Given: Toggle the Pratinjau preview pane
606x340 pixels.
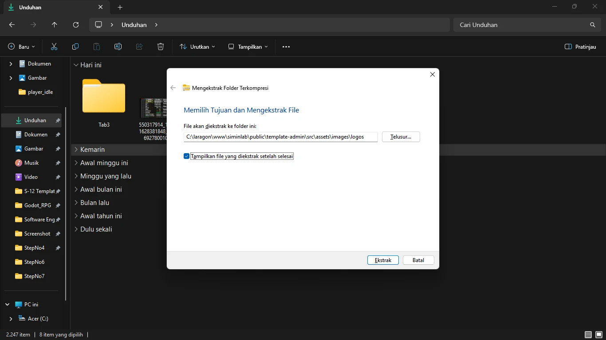Looking at the screenshot, I should [580, 46].
